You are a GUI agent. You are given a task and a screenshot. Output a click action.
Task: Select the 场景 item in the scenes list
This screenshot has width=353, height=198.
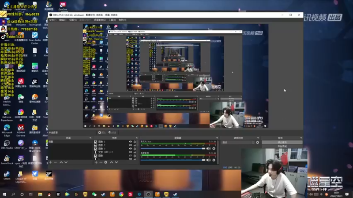pyautogui.click(x=70, y=142)
